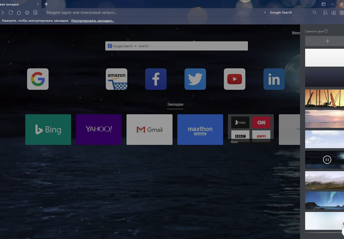The image size is (344, 239).
Task: Click the star favorites icon in toolbar
Action: coord(27,13)
